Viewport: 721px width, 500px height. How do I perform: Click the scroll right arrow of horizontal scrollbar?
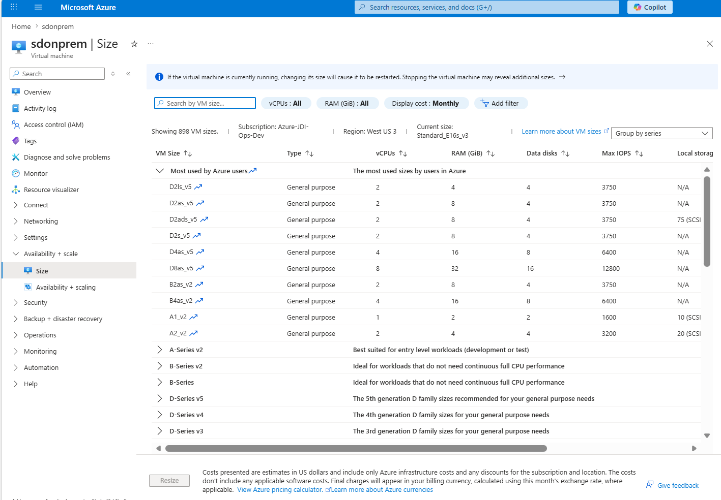coord(694,448)
